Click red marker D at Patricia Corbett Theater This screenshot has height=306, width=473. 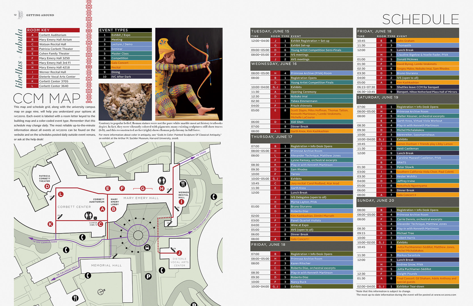pyautogui.click(x=47, y=186)
